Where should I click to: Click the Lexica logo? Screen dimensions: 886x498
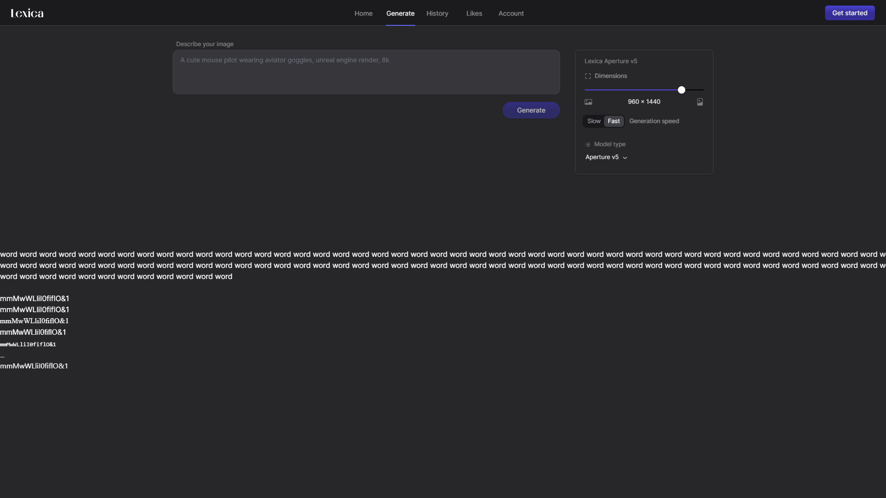pyautogui.click(x=26, y=13)
